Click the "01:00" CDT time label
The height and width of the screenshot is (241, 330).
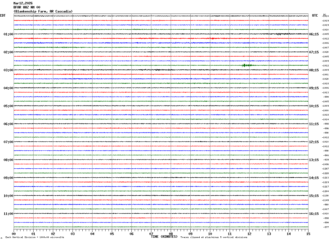click(8, 34)
